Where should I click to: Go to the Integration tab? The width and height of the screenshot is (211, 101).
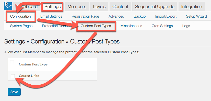[x=192, y=7]
